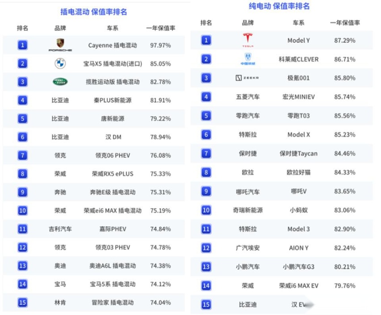This screenshot has height=315, width=381.
Task: Click the BMW logo beside 宝马X5 插电混动
Action: coord(60,63)
